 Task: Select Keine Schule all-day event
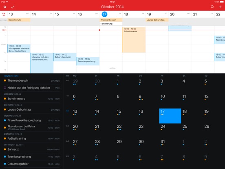point(19,20)
